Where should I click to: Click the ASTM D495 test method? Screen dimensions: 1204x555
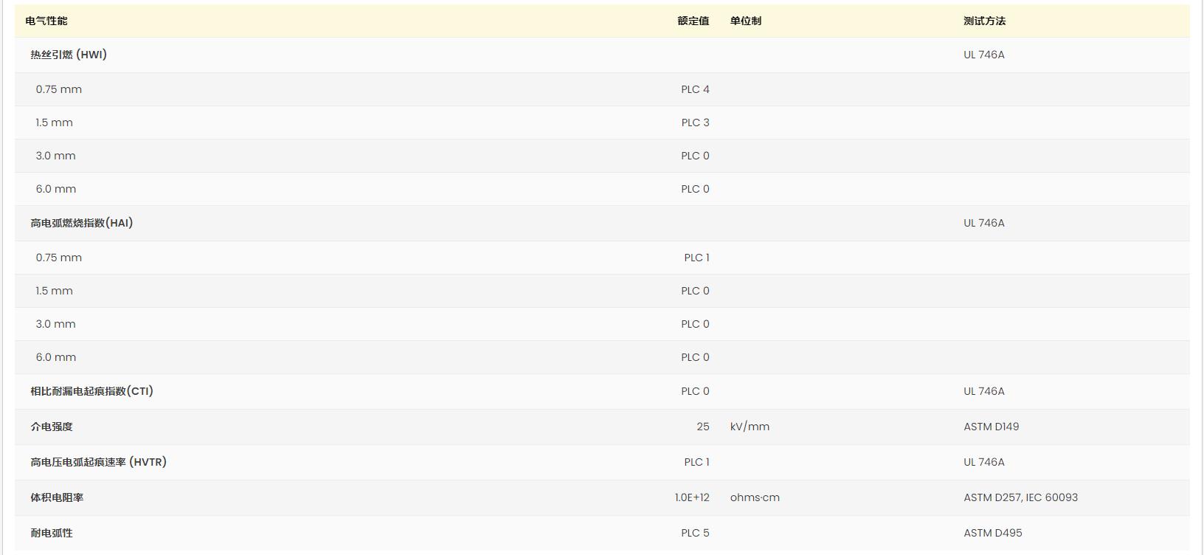pyautogui.click(x=993, y=533)
